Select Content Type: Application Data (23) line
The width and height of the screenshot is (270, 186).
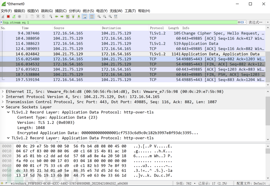point(58,117)
